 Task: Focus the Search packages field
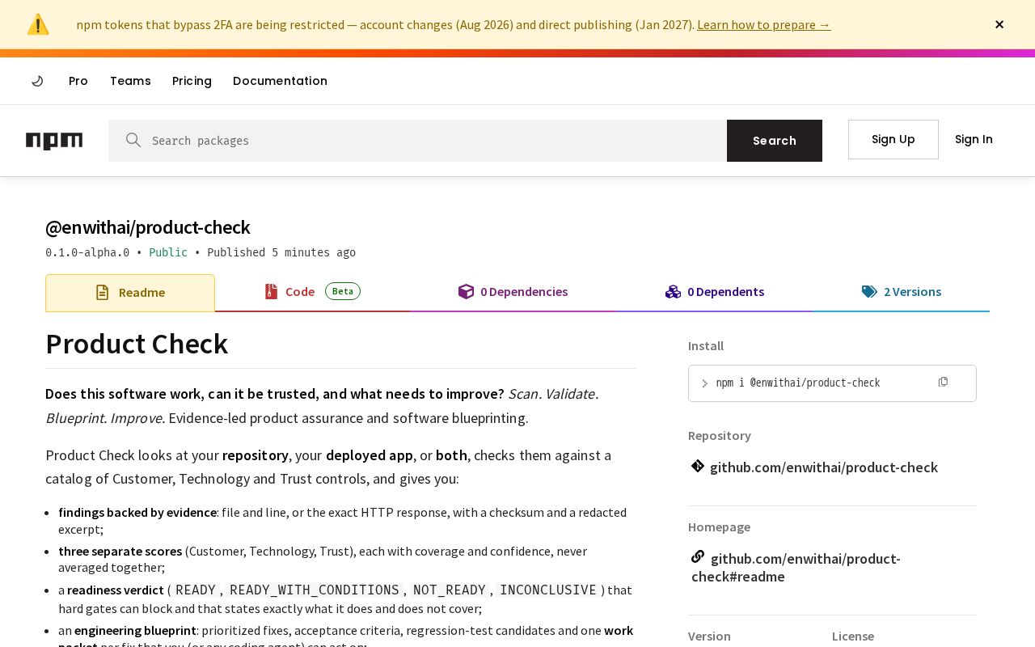click(417, 141)
